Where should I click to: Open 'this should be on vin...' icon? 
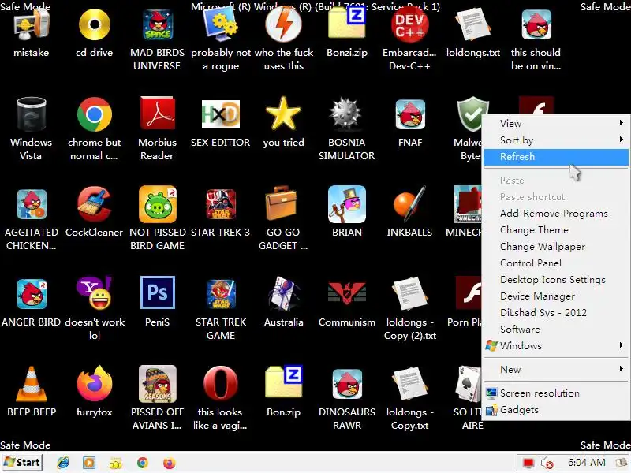(x=536, y=25)
